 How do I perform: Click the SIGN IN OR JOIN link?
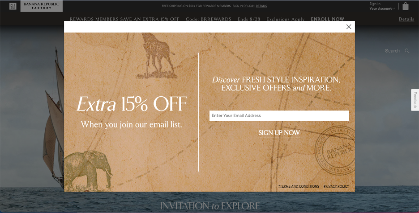244,6
